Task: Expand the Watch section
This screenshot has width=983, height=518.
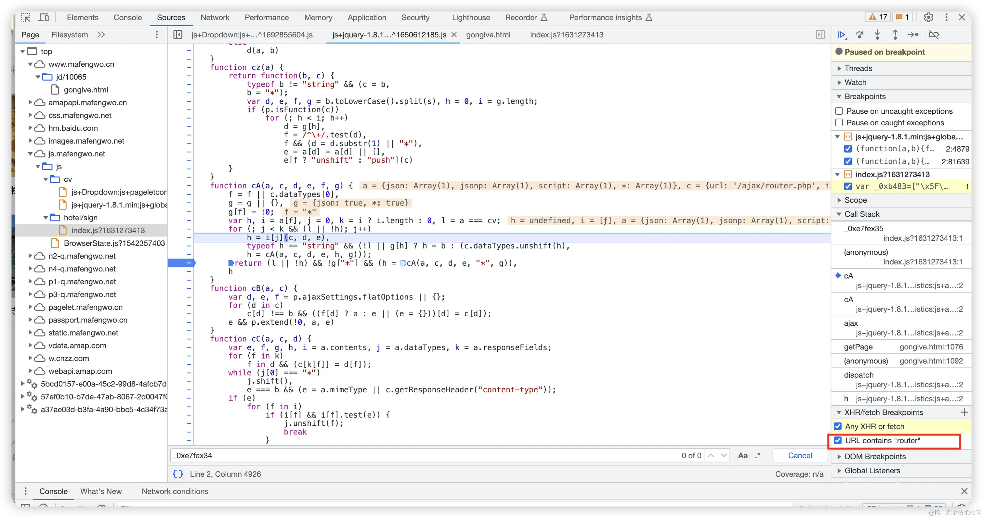Action: 855,82
